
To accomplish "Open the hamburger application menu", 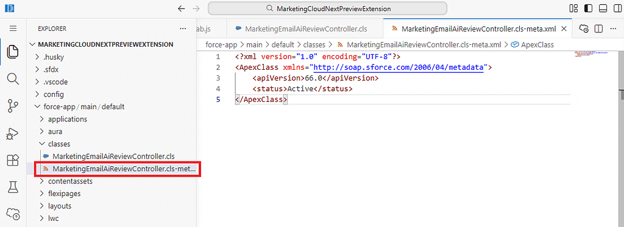I will click(x=13, y=29).
